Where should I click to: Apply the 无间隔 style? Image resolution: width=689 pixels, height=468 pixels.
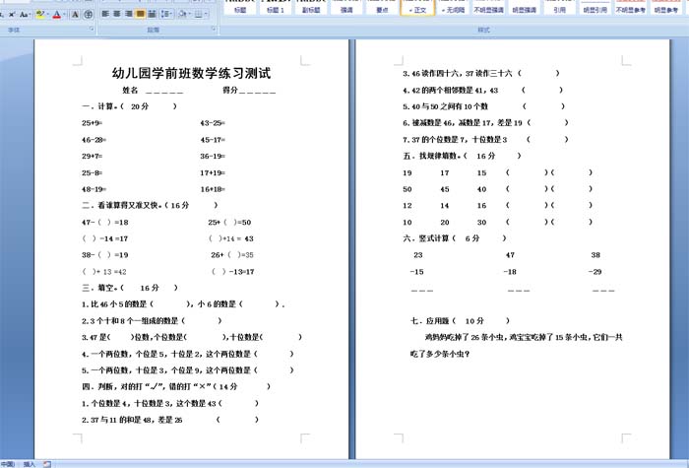pyautogui.click(x=453, y=7)
